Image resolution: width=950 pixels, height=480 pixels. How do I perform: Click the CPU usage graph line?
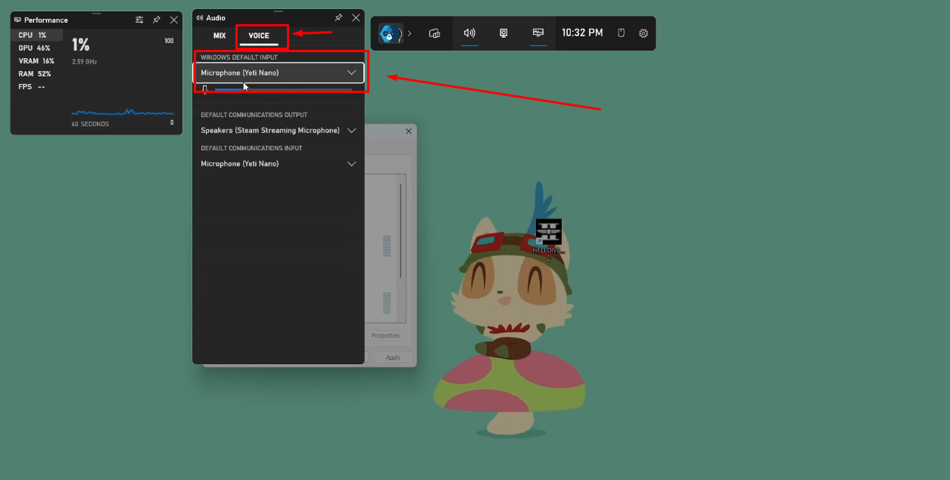(123, 113)
